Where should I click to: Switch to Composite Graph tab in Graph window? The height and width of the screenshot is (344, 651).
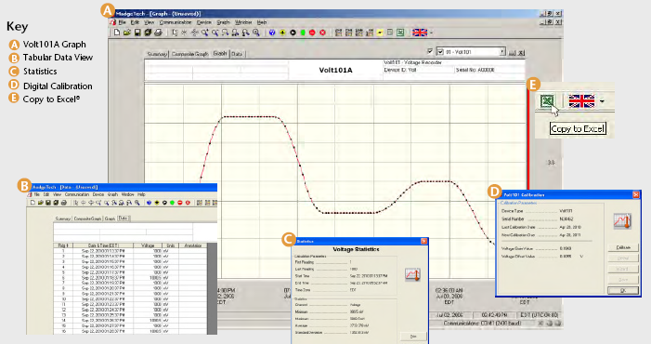[x=189, y=54]
